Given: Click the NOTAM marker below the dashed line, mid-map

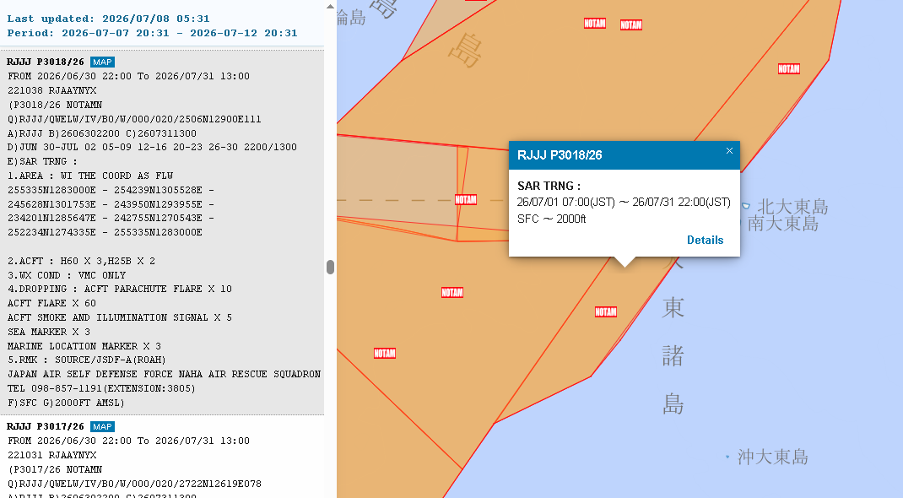Looking at the screenshot, I should pyautogui.click(x=452, y=292).
